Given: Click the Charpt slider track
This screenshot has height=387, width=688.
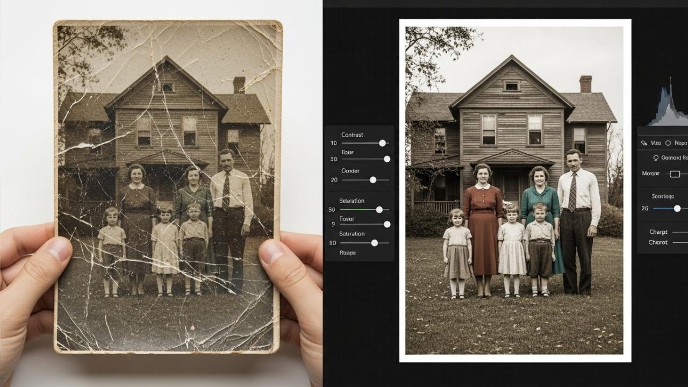Looking at the screenshot, I should 680,232.
